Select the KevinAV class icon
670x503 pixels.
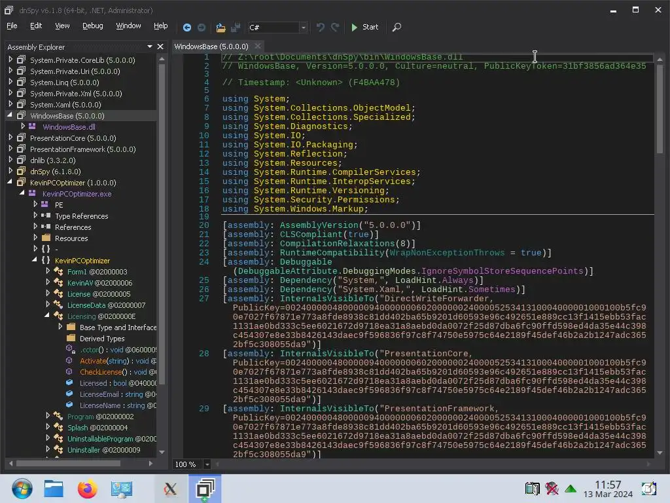(58, 282)
